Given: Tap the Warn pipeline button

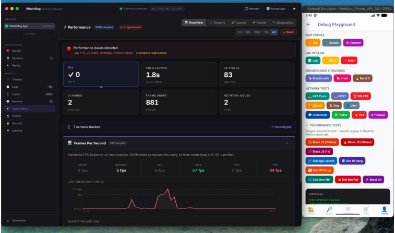Looking at the screenshot, I should click(x=330, y=61).
